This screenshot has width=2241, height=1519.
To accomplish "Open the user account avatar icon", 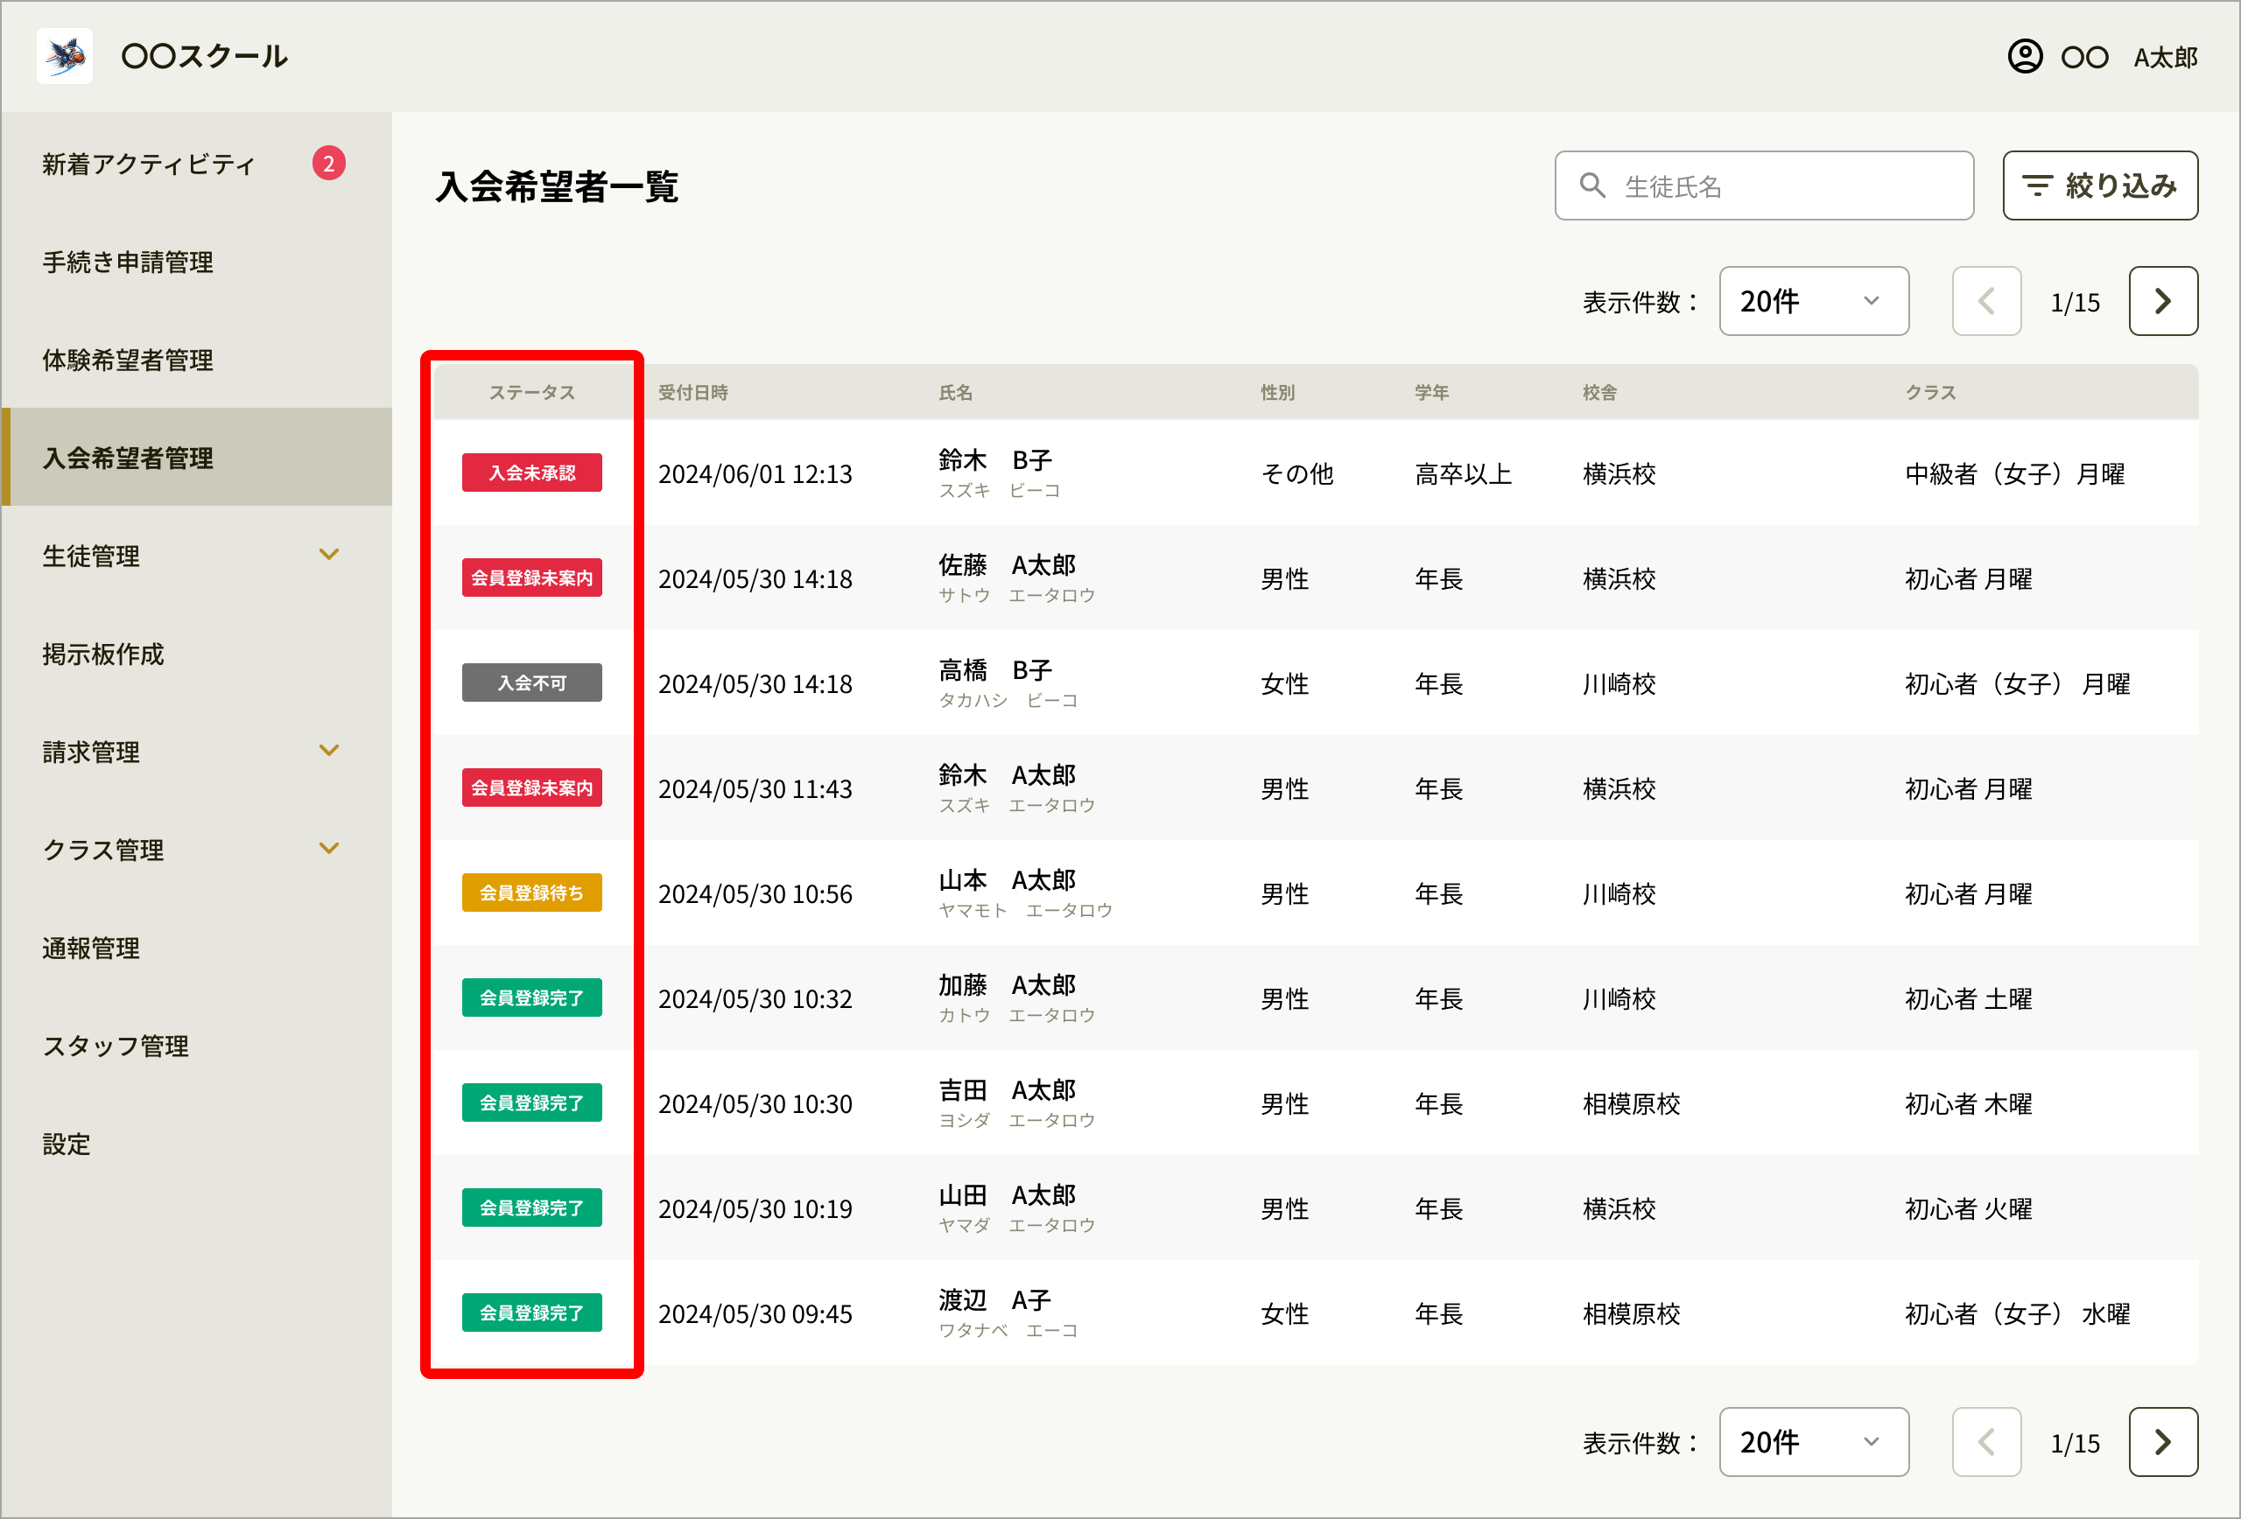I will 2024,57.
